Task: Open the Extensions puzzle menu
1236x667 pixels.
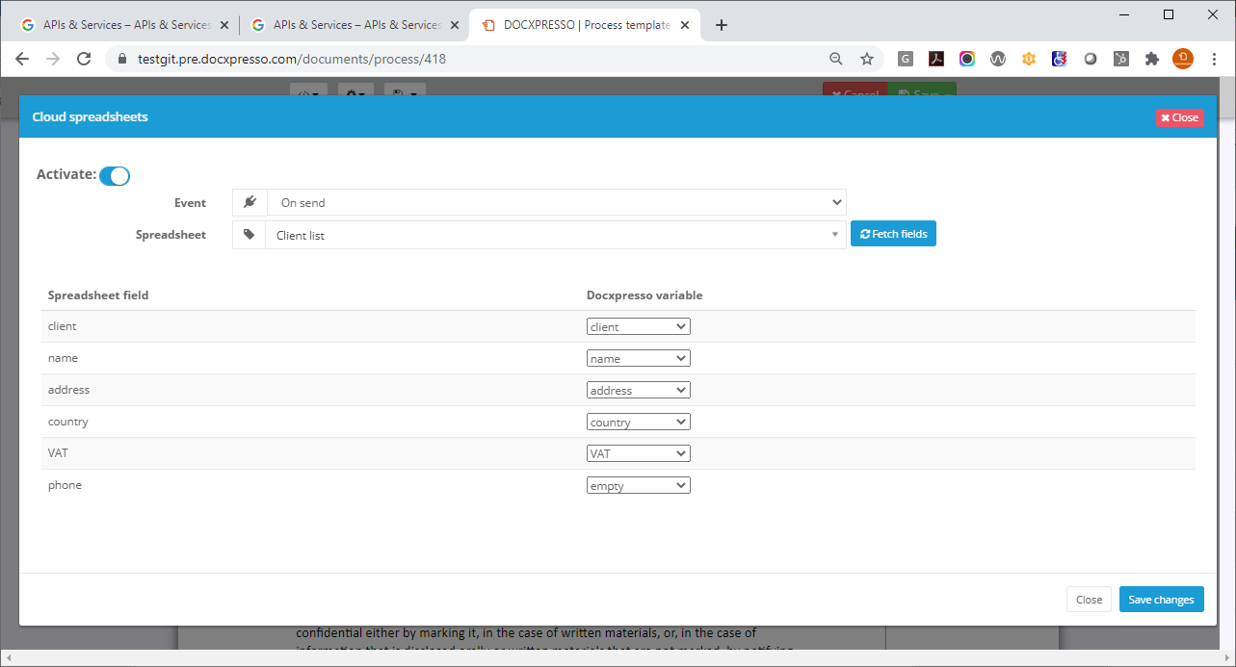Action: (x=1152, y=59)
